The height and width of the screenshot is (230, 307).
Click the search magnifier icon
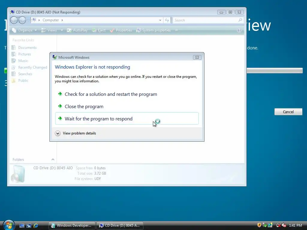240,20
